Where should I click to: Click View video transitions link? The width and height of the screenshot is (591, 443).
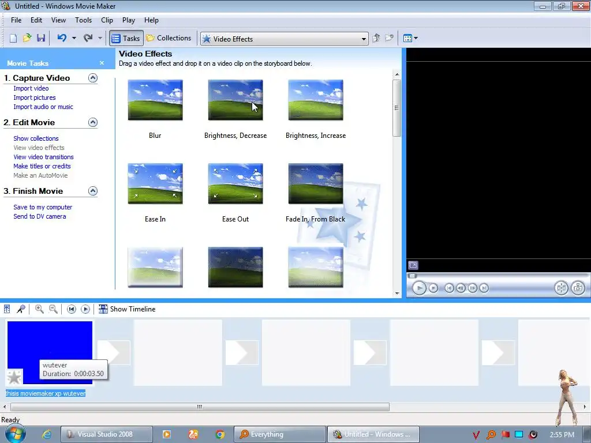[x=43, y=157]
